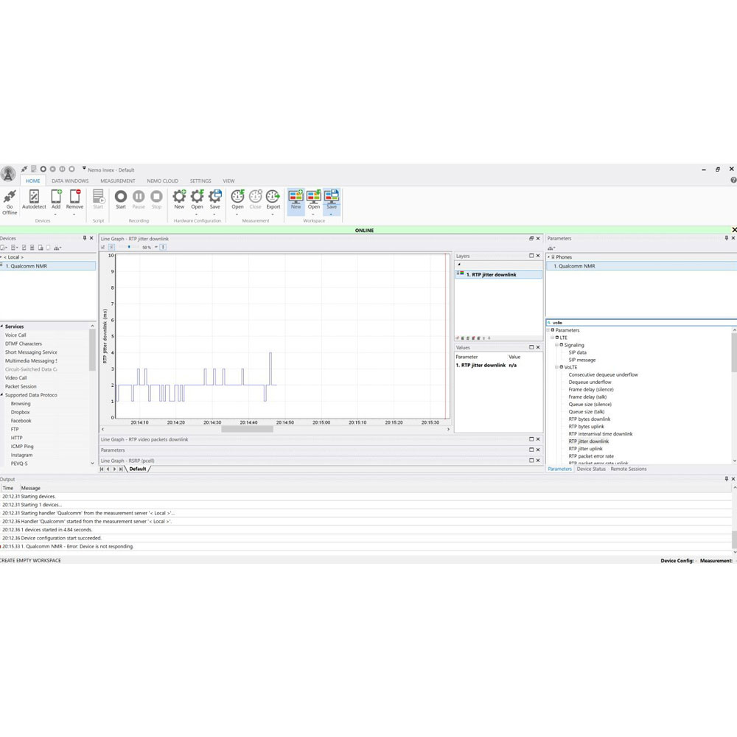Click the parameter search field
Image resolution: width=737 pixels, height=737 pixels.
(641, 322)
